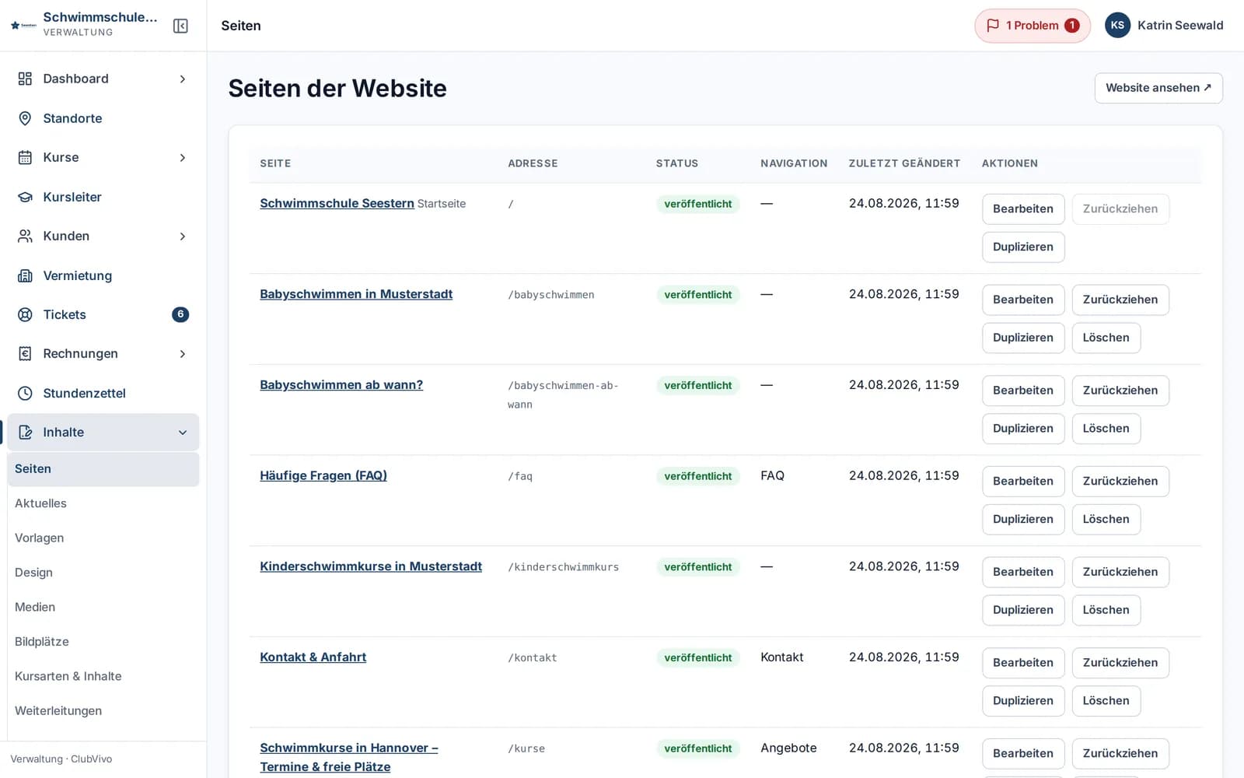Click the Angebote navigation cell
Viewport: 1244px width, 778px height.
tap(788, 748)
